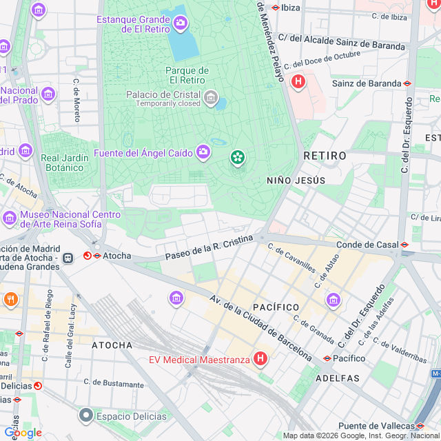This screenshot has width=441, height=441.
Task: Select the Palacio de Cristal museum marker
Action: click(x=211, y=98)
